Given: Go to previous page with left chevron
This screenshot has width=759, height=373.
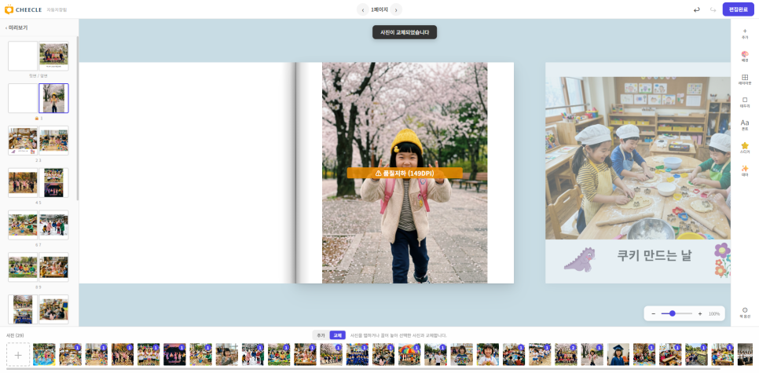Looking at the screenshot, I should 362,9.
